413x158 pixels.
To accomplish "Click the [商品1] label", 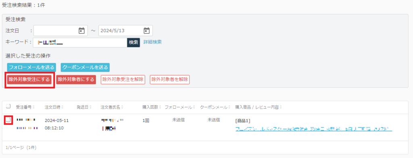I will (x=242, y=121).
